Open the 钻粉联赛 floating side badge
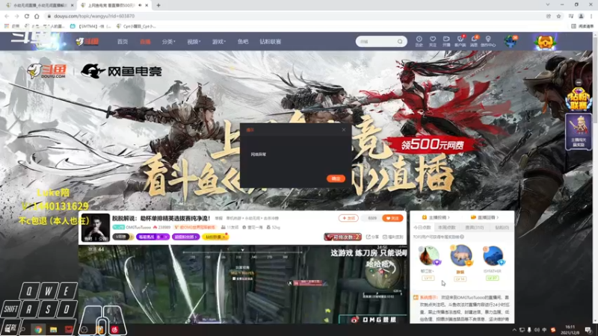Screen dimensions: 598x336 point(578,99)
